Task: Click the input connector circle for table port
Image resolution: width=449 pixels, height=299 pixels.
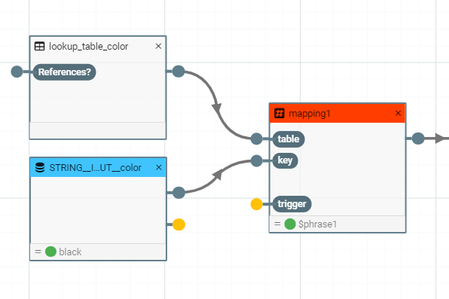Action: [x=257, y=139]
